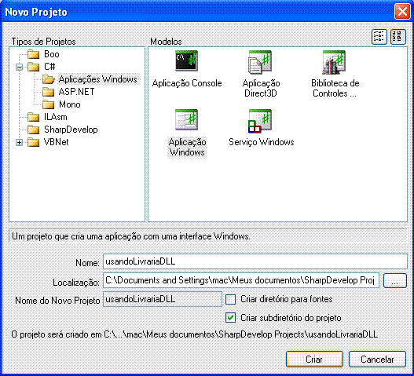The height and width of the screenshot is (376, 414).
Task: Collapse the C# tree node
Action: tap(19, 67)
